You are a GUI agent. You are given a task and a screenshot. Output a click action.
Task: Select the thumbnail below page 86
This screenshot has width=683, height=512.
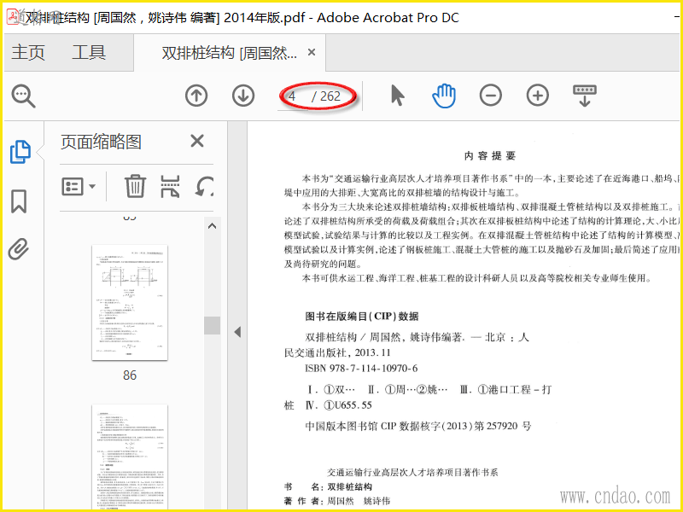click(130, 457)
